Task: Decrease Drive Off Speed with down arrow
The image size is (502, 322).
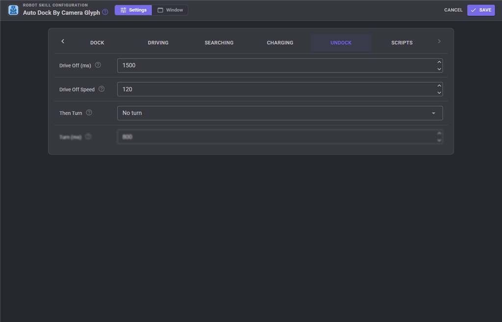Action: [x=439, y=92]
